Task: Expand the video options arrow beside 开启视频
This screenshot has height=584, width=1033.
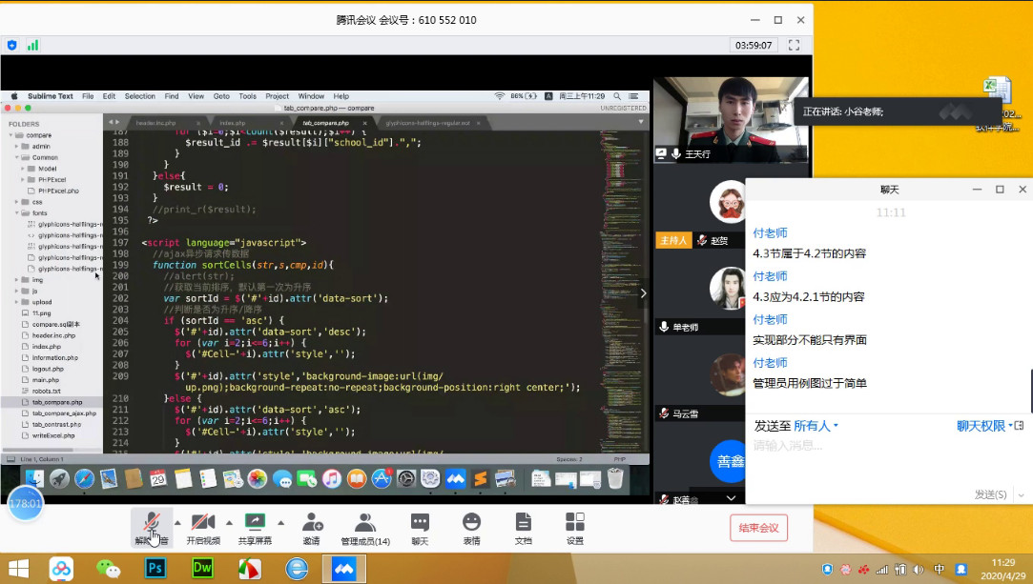Action: pyautogui.click(x=229, y=522)
